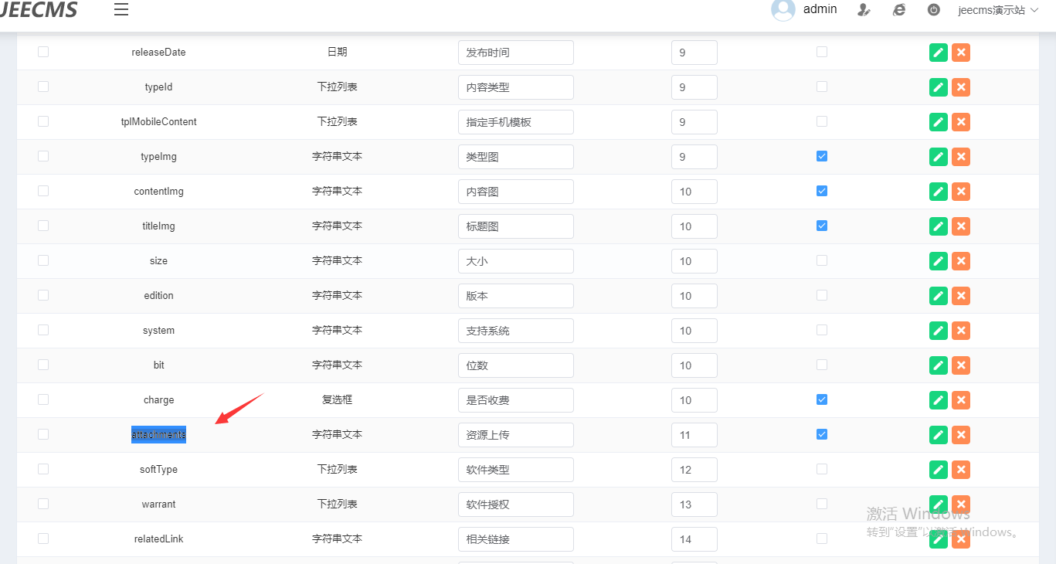Click the order field showing 11
Screen dimensions: 1056x564
tap(694, 435)
